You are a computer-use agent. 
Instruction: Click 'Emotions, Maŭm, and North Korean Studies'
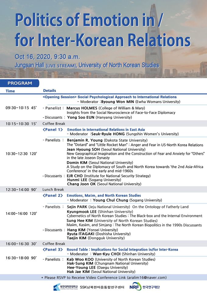104,195
